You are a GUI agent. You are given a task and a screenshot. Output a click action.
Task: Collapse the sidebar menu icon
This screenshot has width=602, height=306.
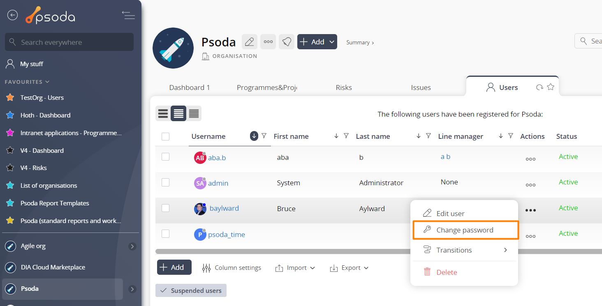[x=128, y=15]
